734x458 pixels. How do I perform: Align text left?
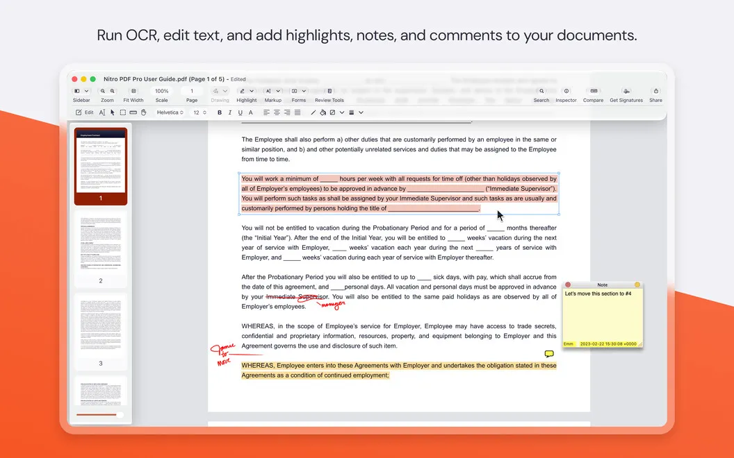pos(266,112)
